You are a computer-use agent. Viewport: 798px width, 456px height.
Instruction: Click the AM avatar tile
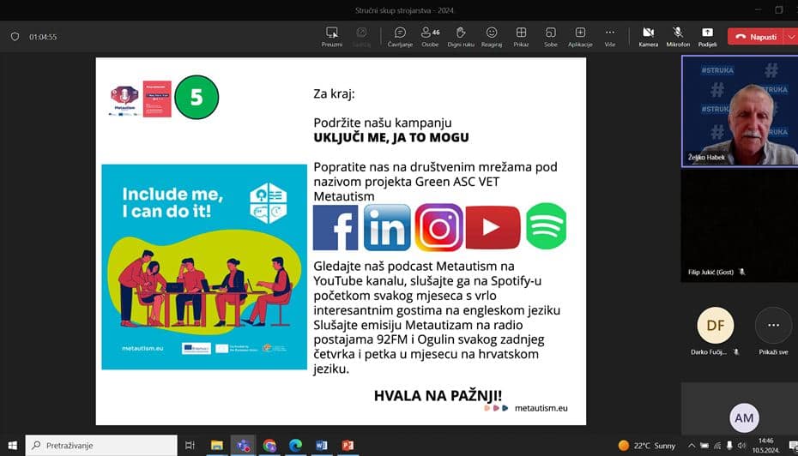click(744, 418)
